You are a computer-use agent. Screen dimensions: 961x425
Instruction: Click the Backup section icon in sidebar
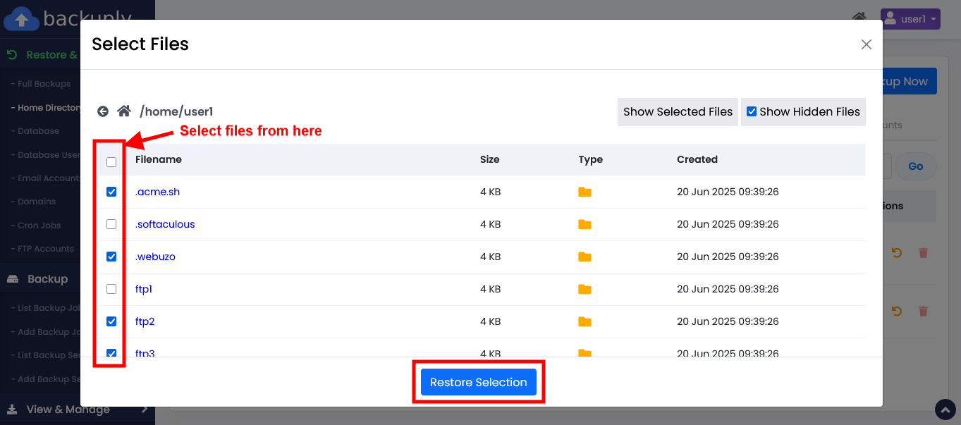tap(13, 279)
